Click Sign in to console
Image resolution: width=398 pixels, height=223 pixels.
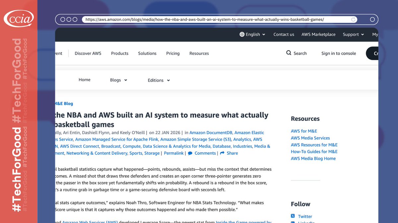coord(339,53)
